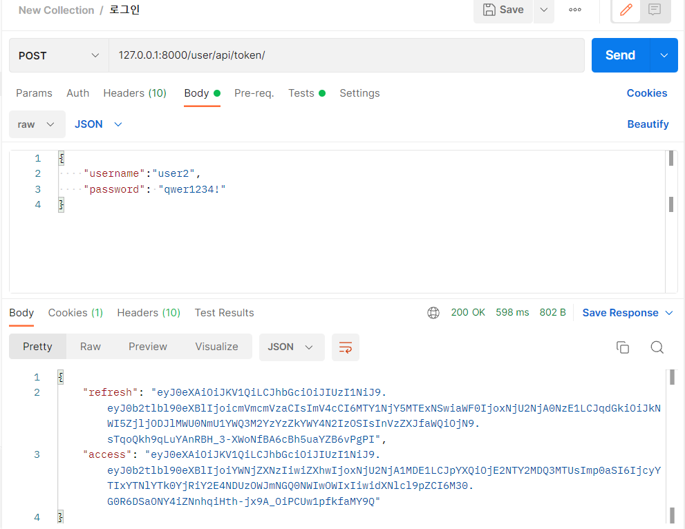This screenshot has width=685, height=529.
Task: Open the POST method dropdown
Action: [59, 55]
